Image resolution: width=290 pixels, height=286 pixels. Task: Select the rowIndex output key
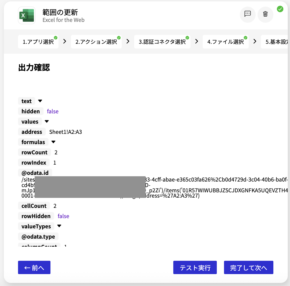[x=34, y=162]
